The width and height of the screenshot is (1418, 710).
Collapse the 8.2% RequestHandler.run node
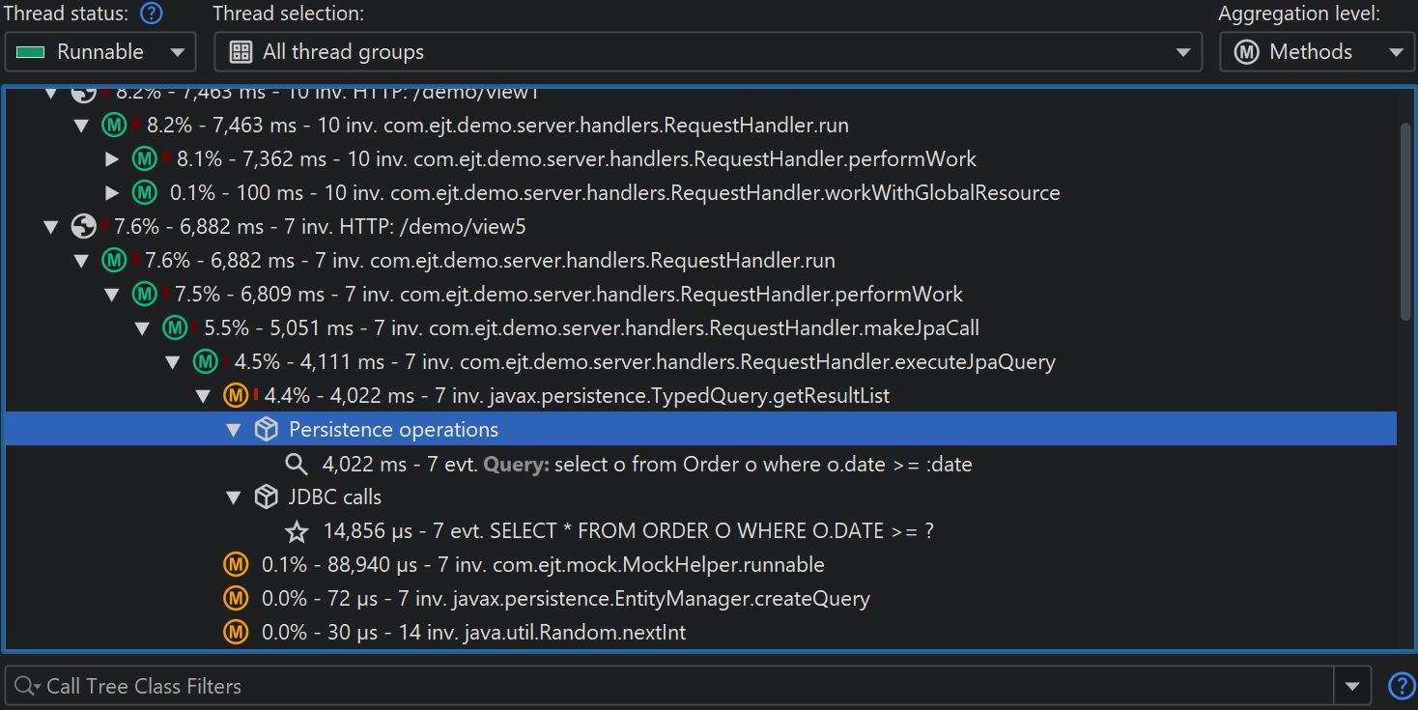point(82,126)
